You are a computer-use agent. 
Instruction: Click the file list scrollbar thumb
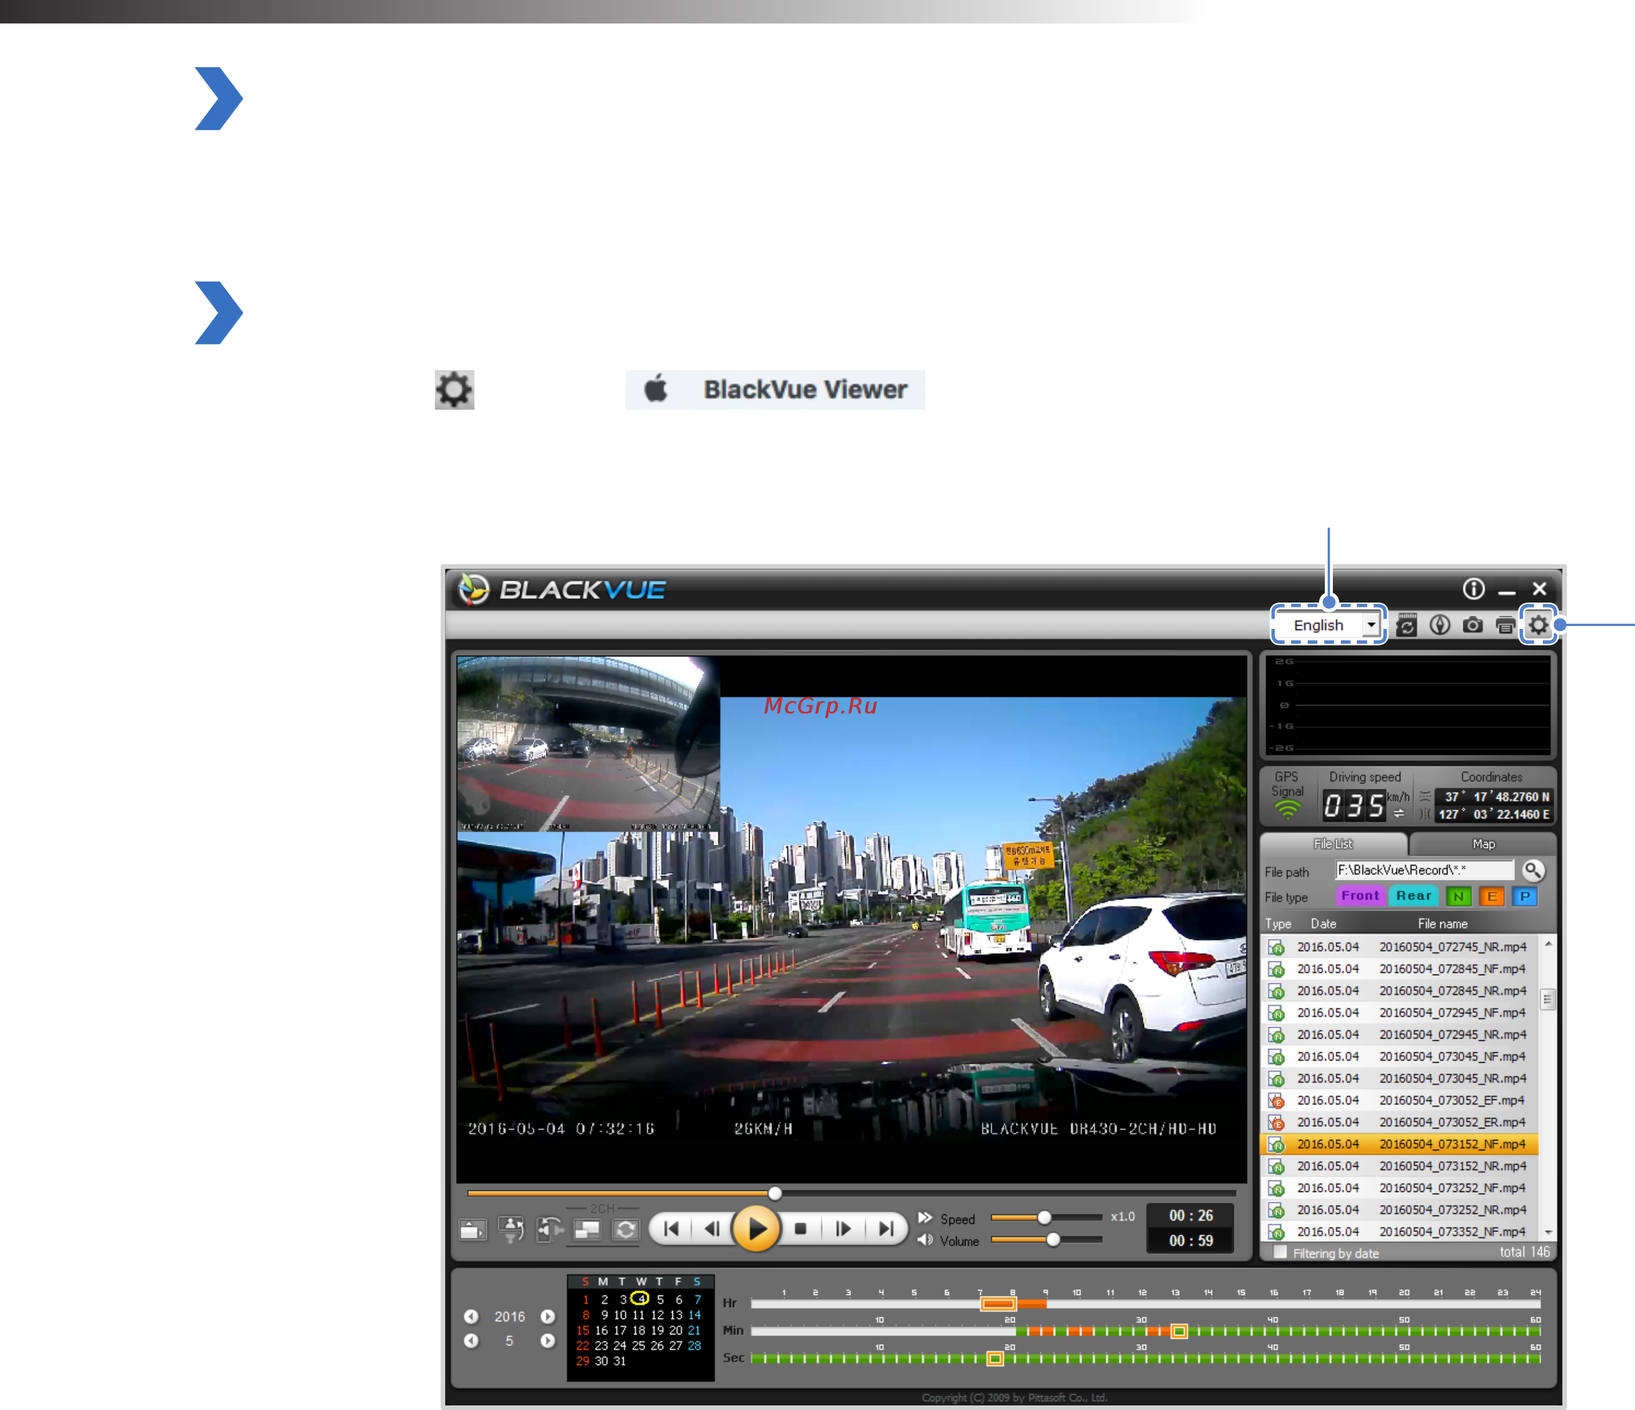(1548, 999)
